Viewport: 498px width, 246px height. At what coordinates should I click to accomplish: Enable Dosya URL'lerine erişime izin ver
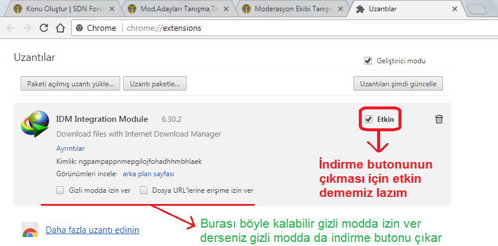(144, 190)
